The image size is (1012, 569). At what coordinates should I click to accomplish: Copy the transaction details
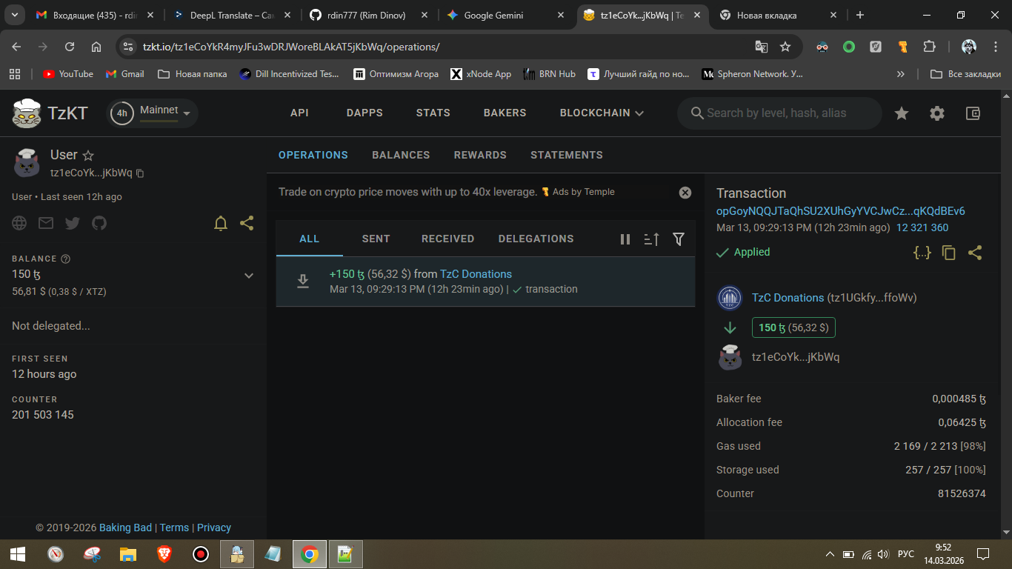pyautogui.click(x=949, y=253)
